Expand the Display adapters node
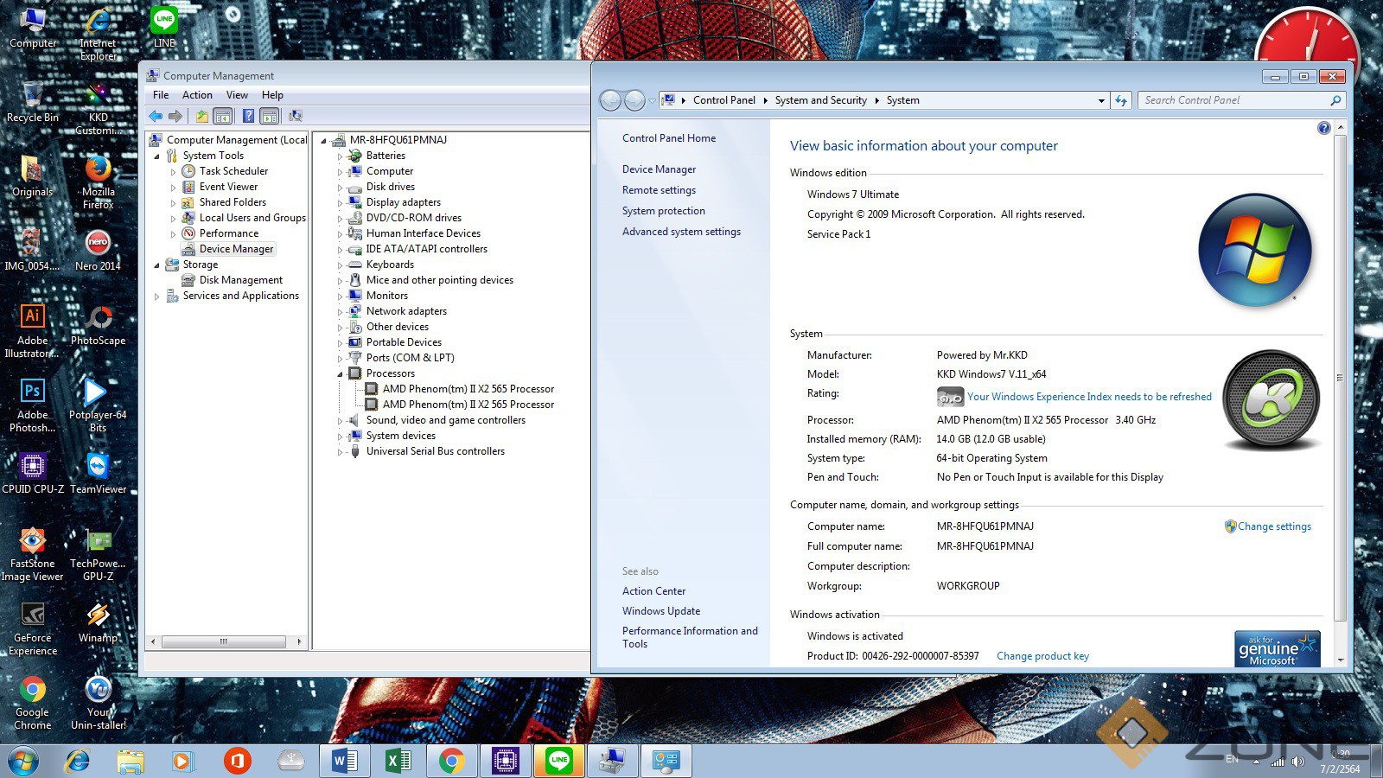 tap(340, 202)
